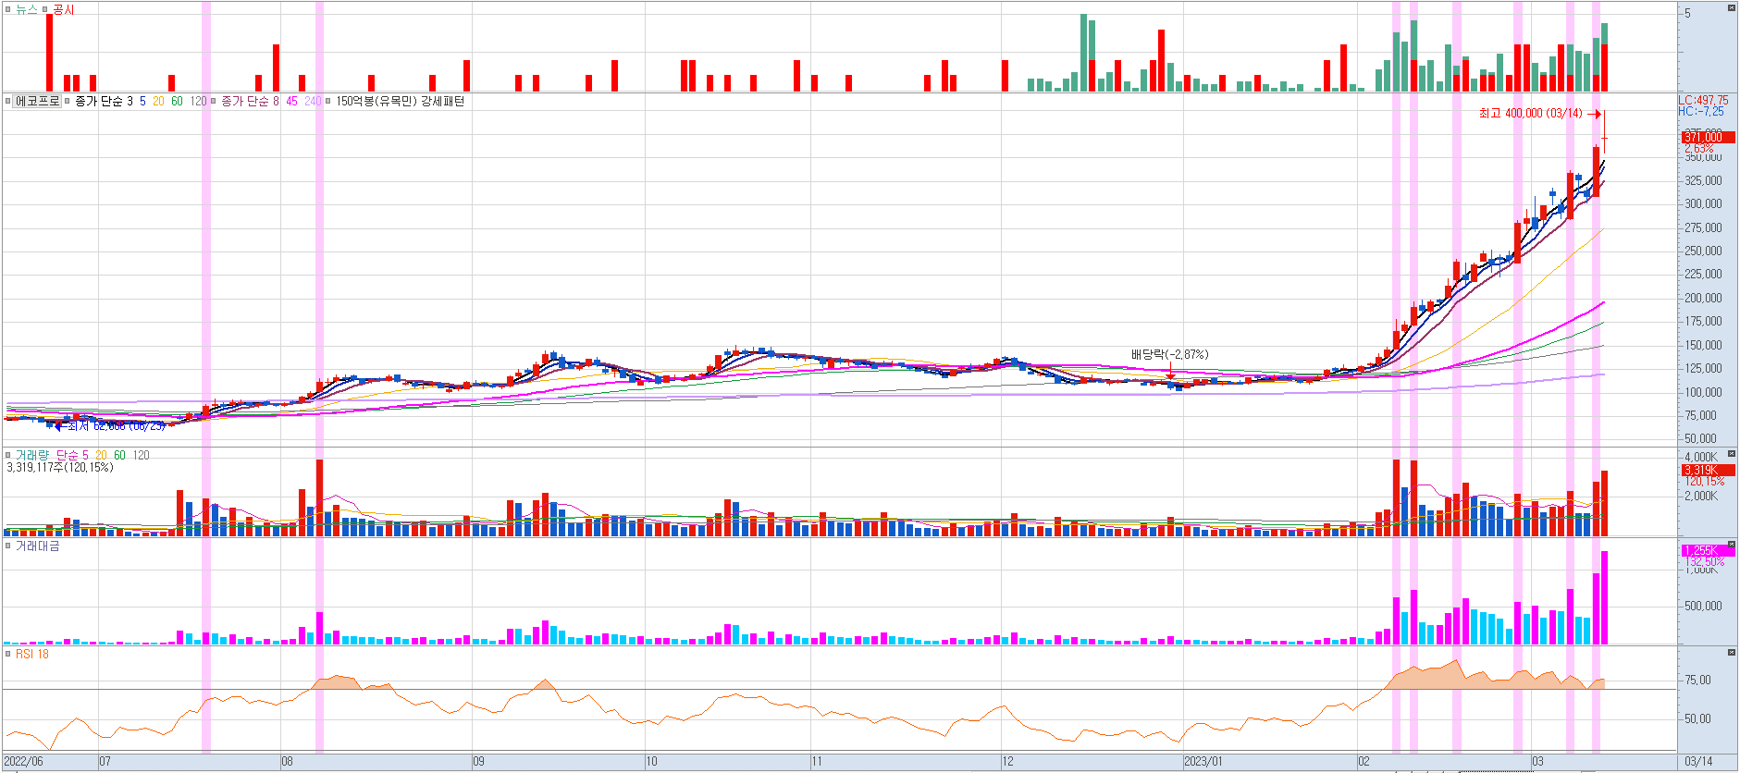Click the gray 120 volume average period
The image size is (1740, 773).
[x=141, y=455]
